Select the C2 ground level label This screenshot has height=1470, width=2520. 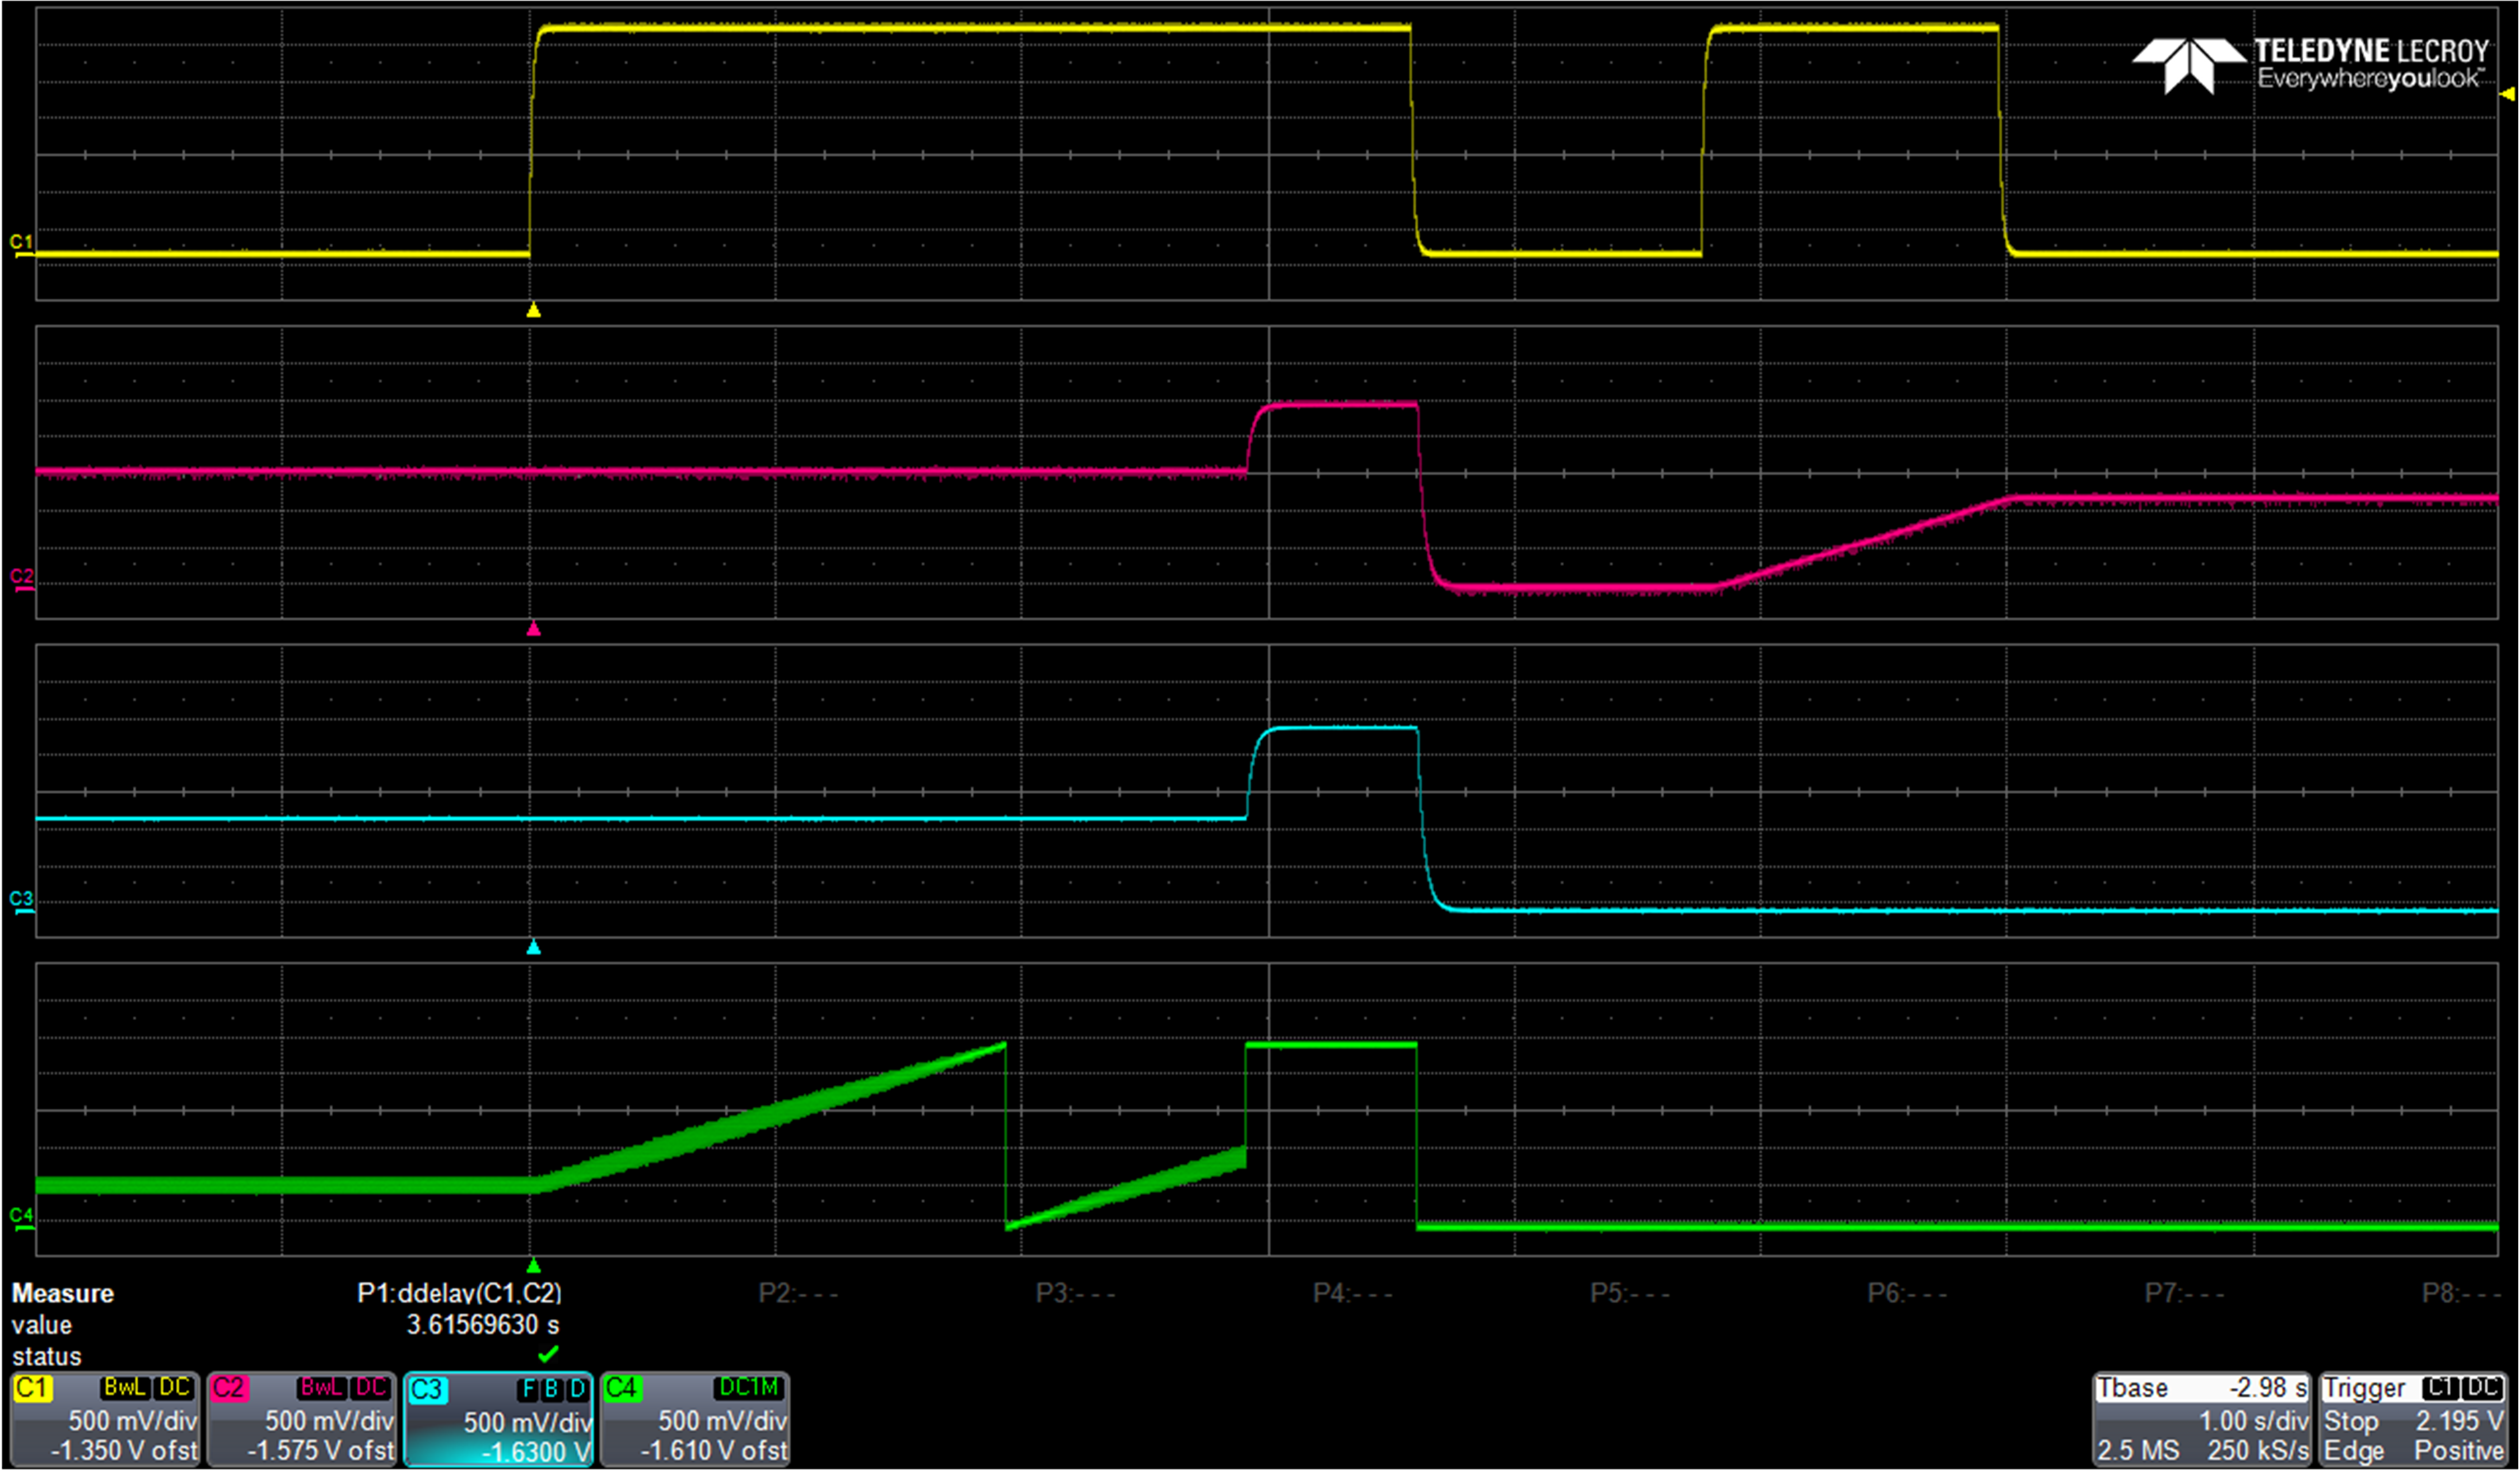[21, 578]
